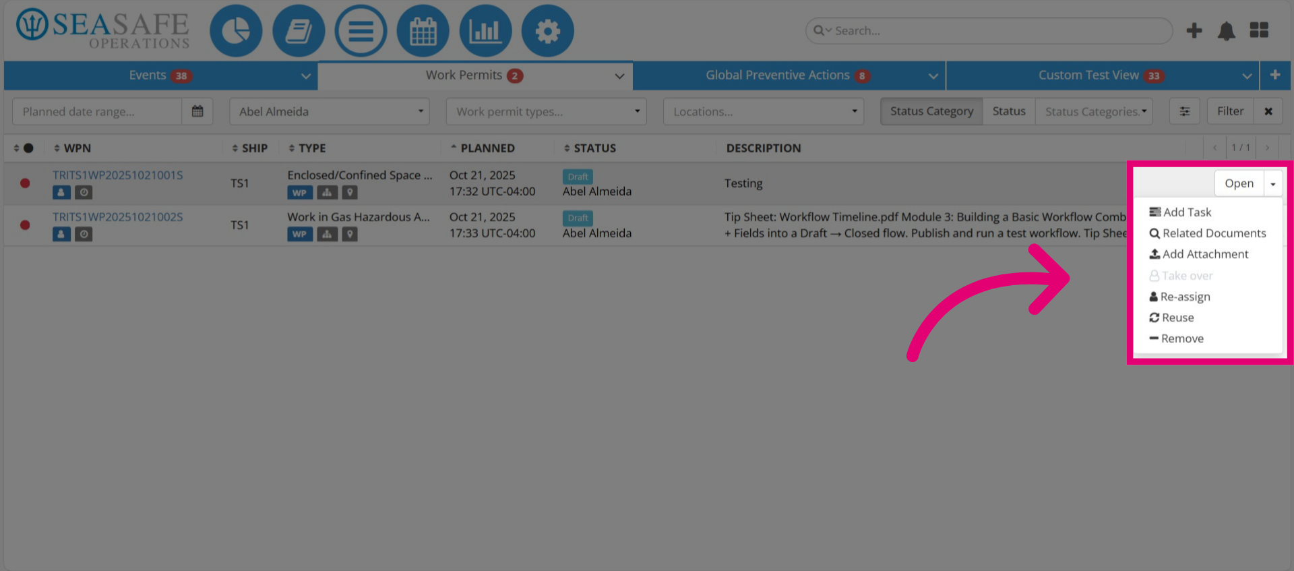The image size is (1294, 571).
Task: Open the bar chart reports icon
Action: tap(485, 31)
